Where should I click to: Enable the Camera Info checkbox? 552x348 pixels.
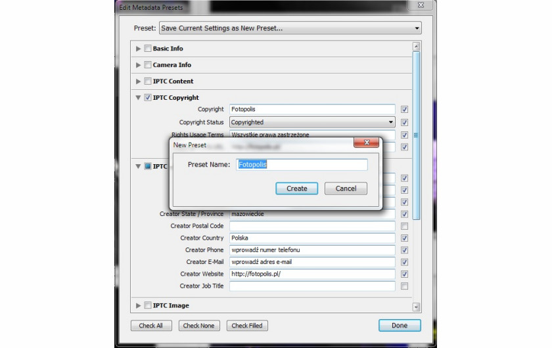[x=148, y=65]
